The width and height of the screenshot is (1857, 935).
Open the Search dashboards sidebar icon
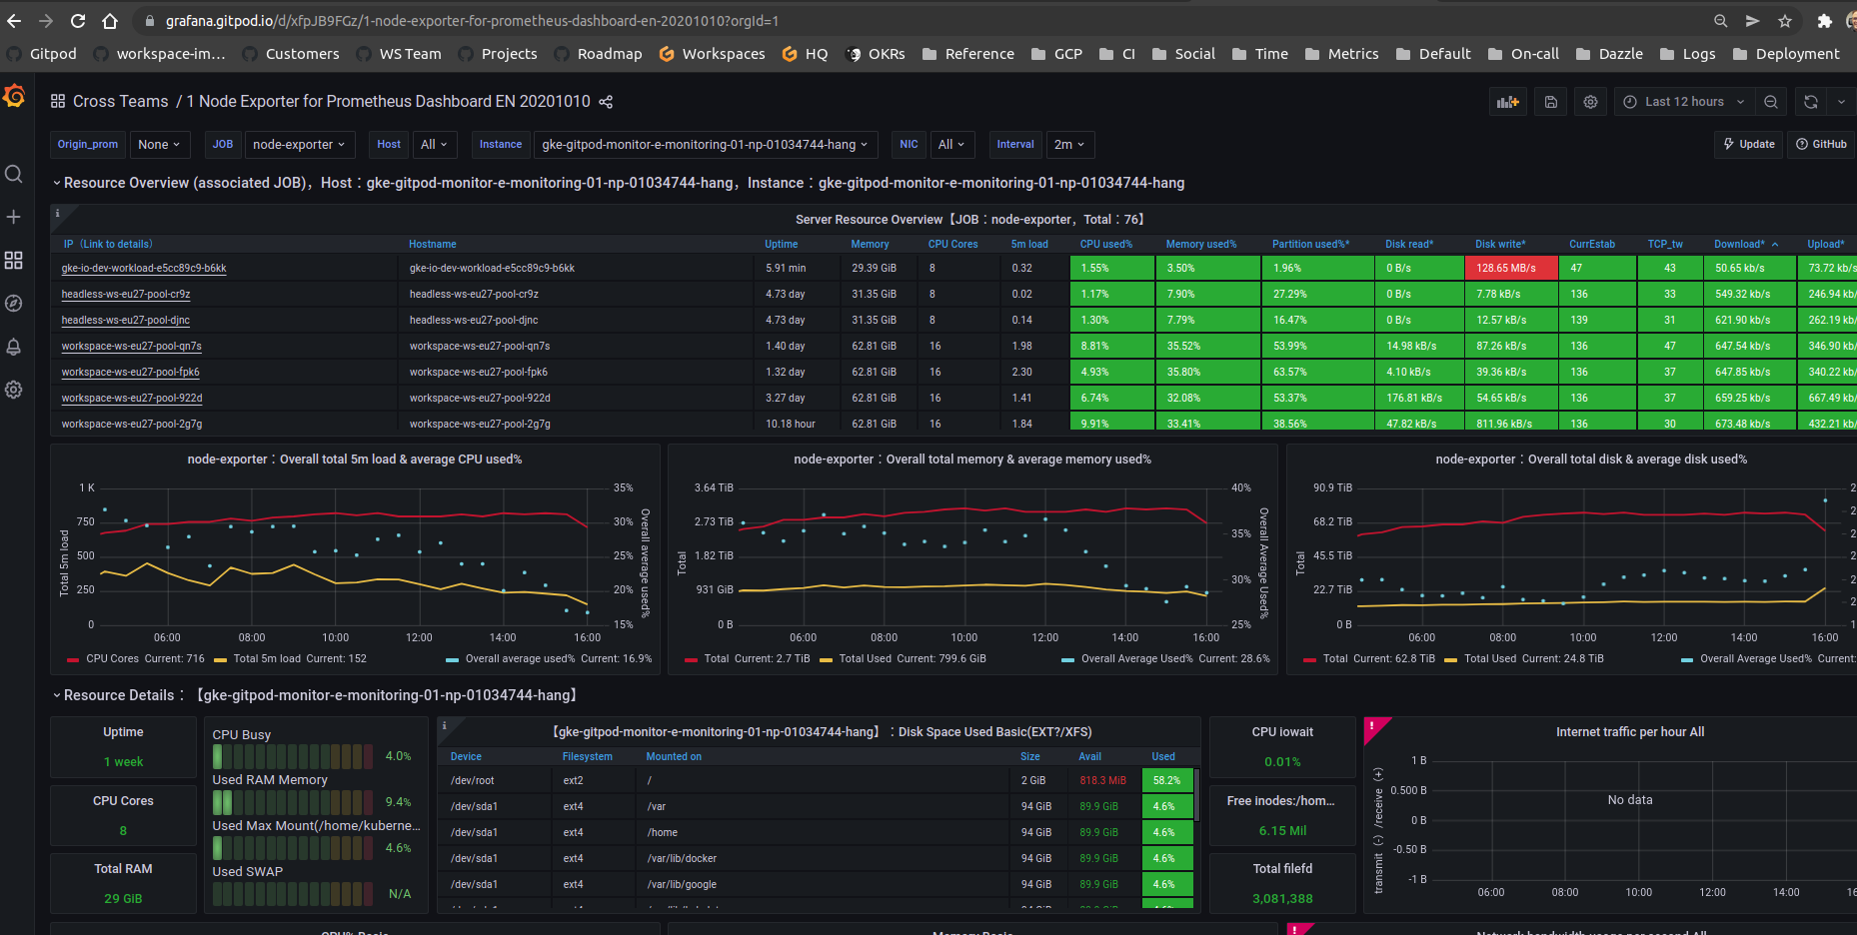(14, 174)
